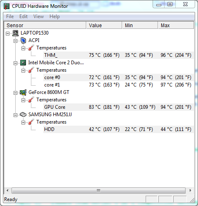Click the scroll left arrow
Image resolution: width=198 pixels, height=206 pixels.
[7, 190]
